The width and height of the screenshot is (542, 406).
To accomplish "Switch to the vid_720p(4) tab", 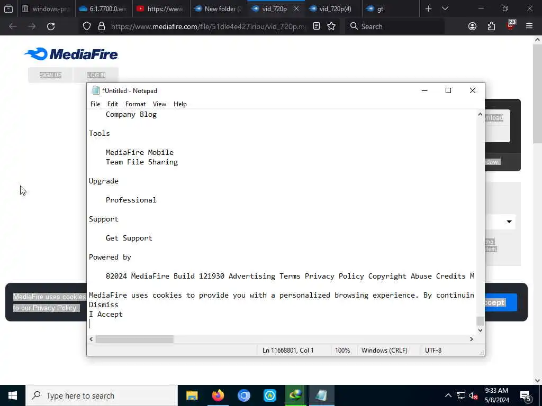I will [335, 8].
